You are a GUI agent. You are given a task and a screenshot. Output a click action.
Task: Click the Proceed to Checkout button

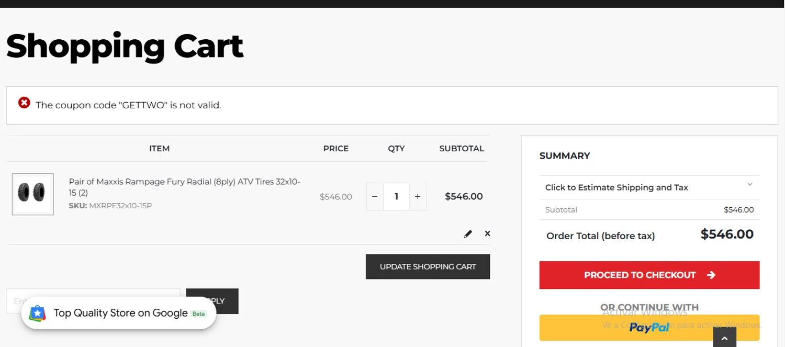click(x=649, y=275)
